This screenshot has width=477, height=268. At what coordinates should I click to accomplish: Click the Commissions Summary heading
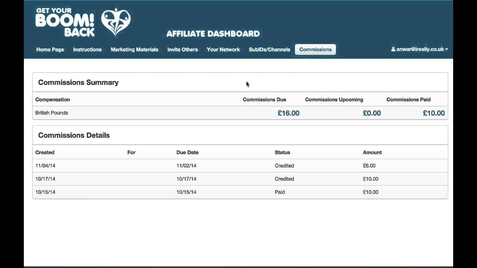(78, 83)
